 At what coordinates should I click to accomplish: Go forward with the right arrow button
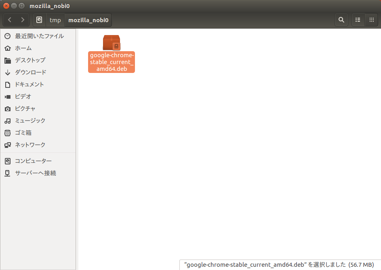(x=23, y=20)
